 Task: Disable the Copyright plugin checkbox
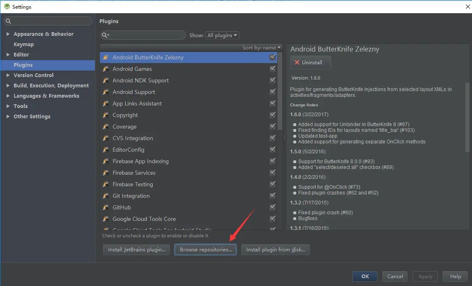pos(273,115)
